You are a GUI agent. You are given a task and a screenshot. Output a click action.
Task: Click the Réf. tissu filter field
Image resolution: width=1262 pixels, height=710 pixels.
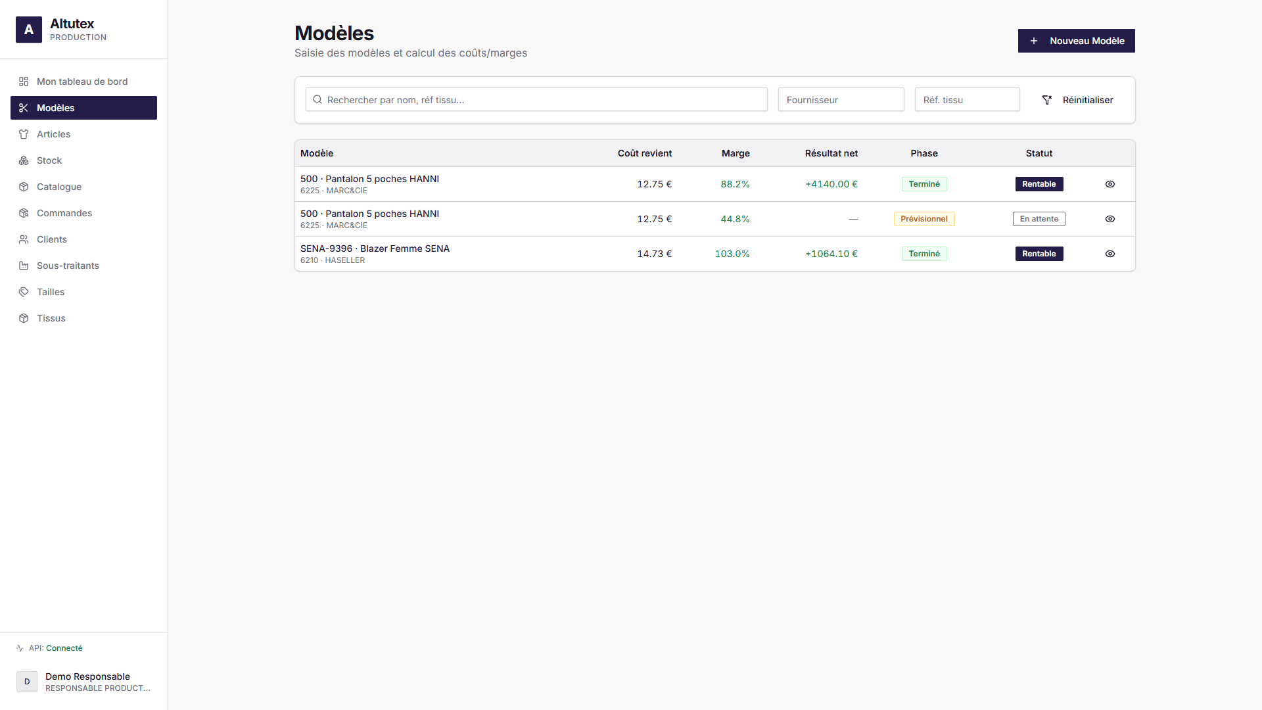[x=968, y=99]
